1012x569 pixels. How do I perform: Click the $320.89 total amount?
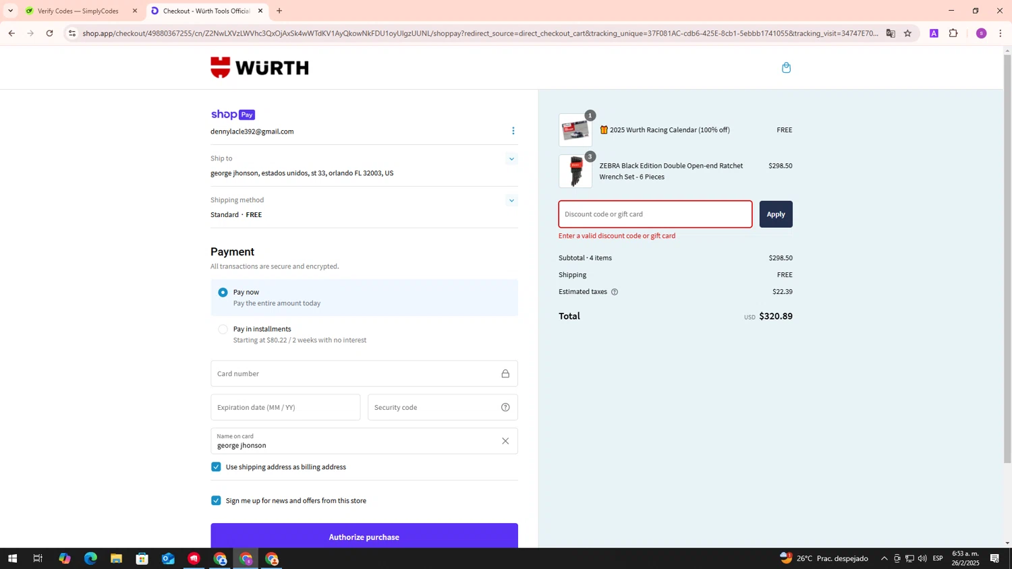776,316
